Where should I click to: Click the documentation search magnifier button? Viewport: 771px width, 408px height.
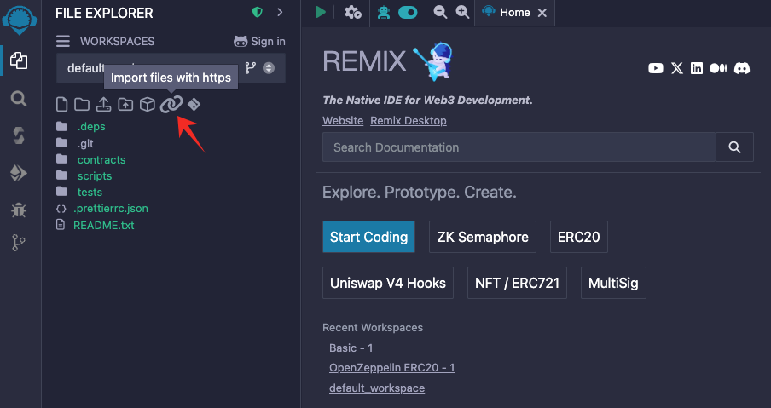point(734,147)
